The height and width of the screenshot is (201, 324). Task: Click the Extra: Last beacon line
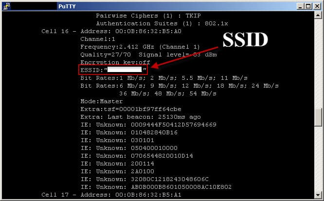141,117
